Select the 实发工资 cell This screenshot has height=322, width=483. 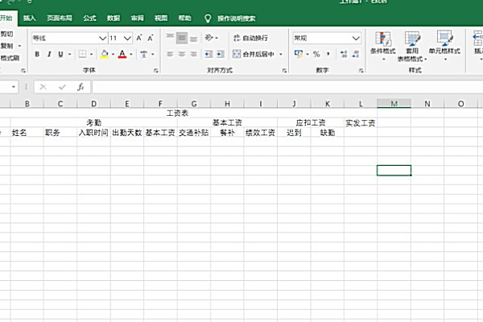tap(361, 123)
